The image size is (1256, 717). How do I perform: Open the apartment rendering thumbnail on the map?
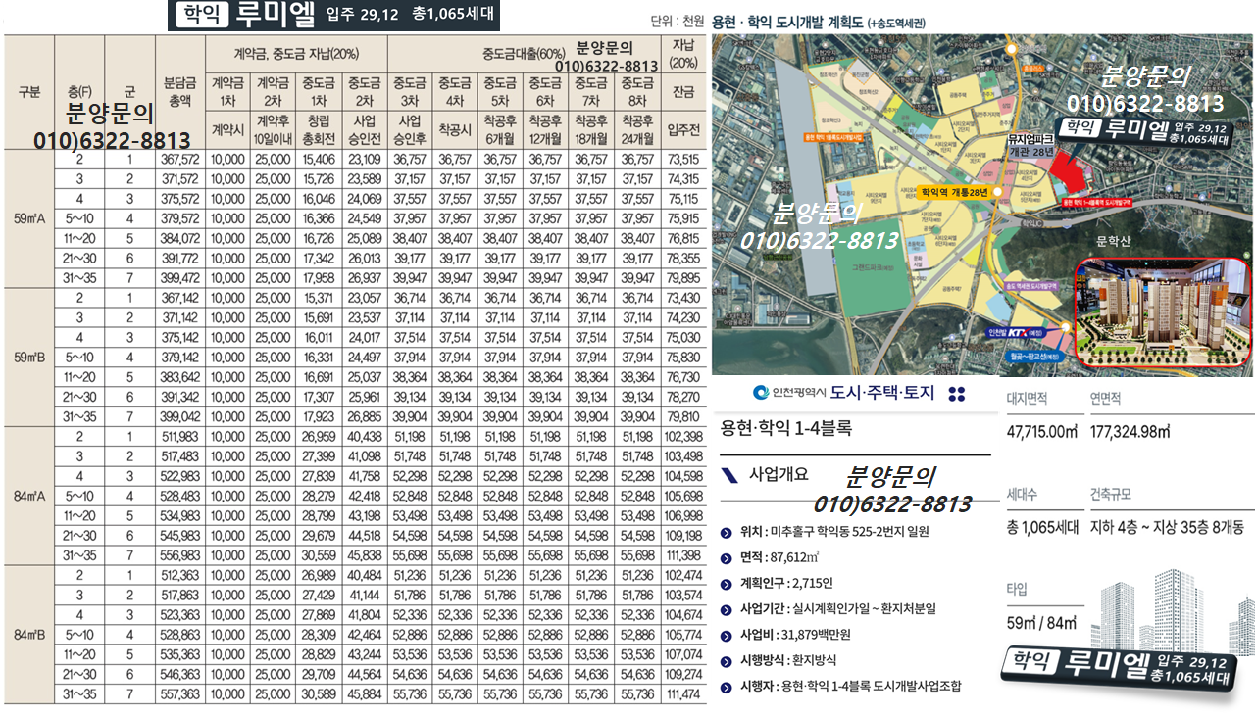[1164, 311]
